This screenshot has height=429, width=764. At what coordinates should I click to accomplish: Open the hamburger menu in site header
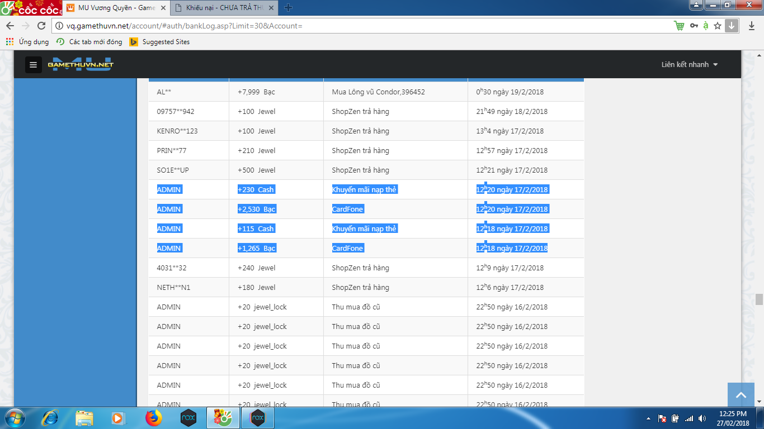33,65
